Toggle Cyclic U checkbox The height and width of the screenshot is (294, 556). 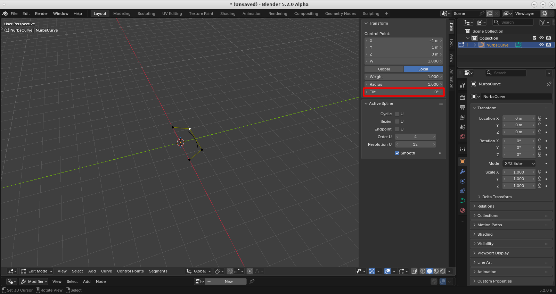pos(397,114)
